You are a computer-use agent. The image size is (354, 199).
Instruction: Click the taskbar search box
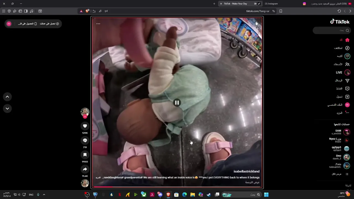pyautogui.click(x=241, y=195)
